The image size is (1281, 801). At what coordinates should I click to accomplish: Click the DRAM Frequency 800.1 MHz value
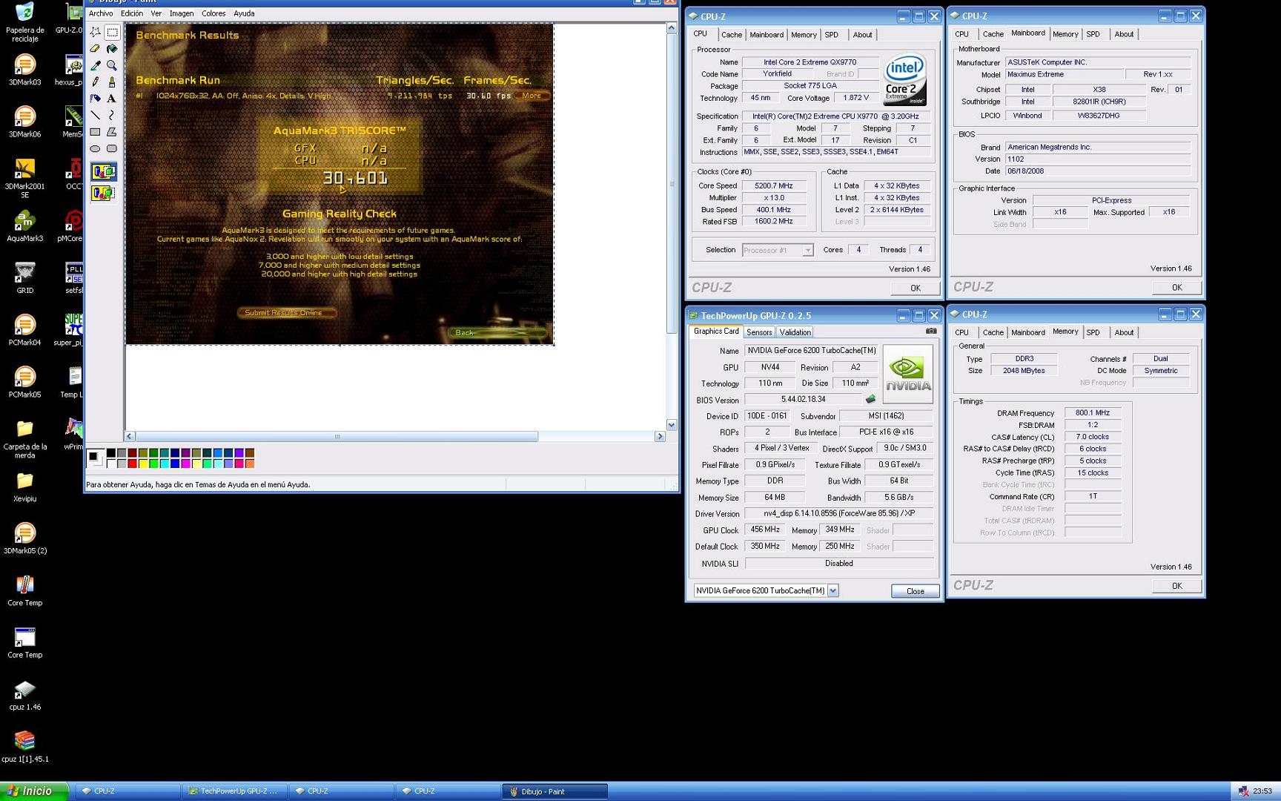tap(1093, 413)
